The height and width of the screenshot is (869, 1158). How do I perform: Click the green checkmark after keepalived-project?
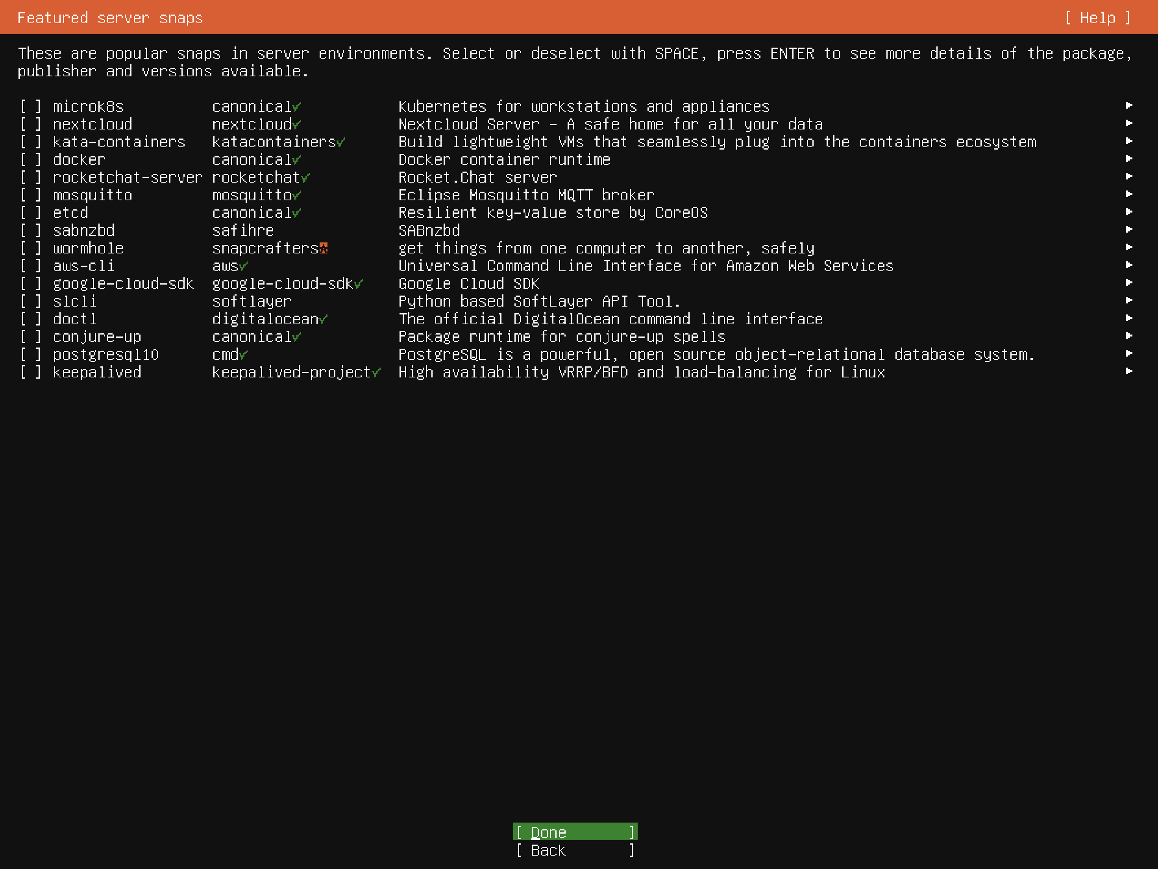[376, 373]
